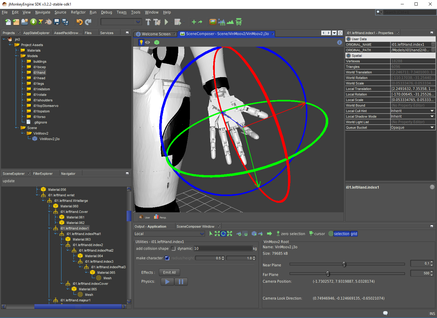437x318 pixels.
Task: Click the Run Project play icon
Action: pos(166,22)
